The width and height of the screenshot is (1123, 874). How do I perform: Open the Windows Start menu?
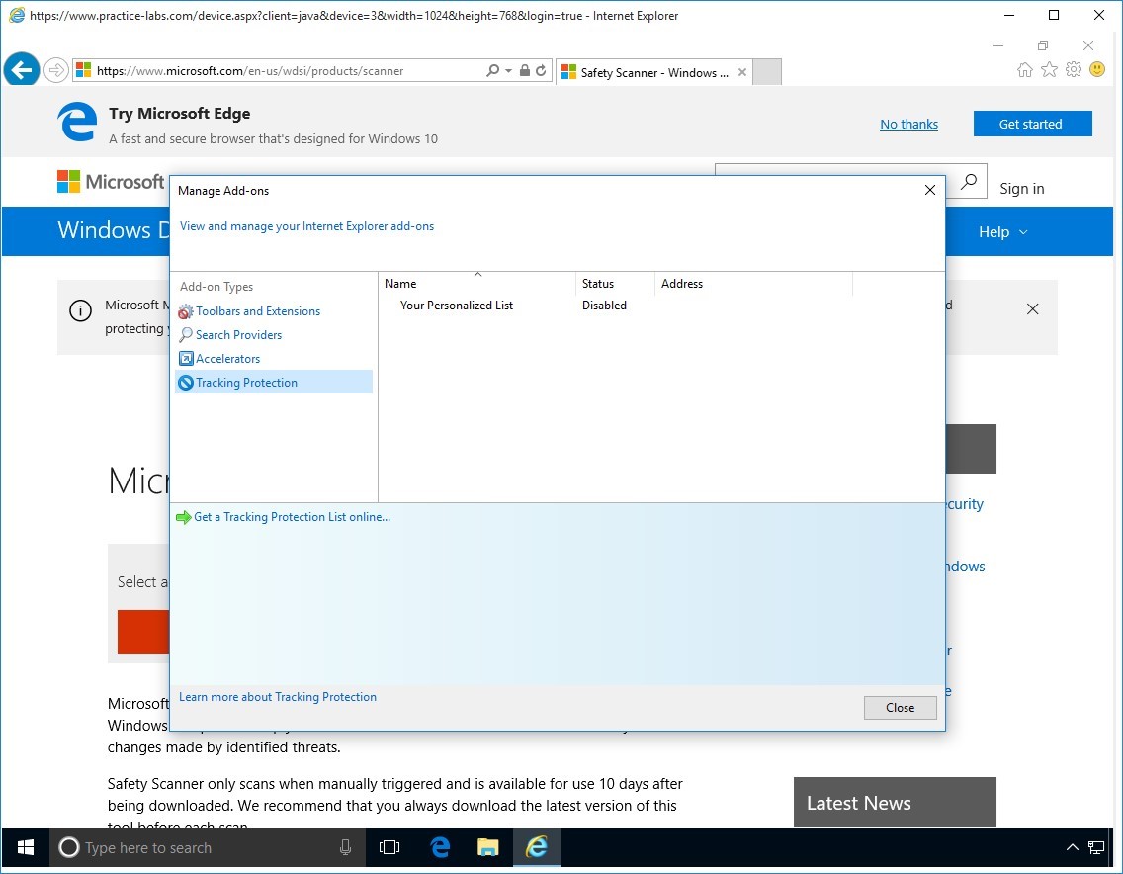[25, 848]
